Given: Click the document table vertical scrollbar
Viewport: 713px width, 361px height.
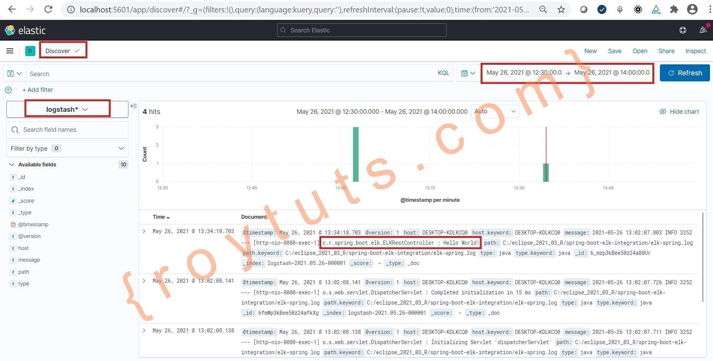Looking at the screenshot, I should pos(703,257).
